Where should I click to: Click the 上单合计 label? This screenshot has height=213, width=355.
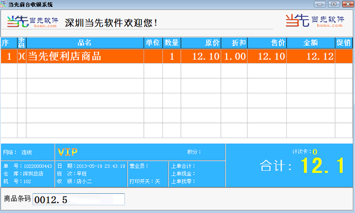tap(183, 166)
